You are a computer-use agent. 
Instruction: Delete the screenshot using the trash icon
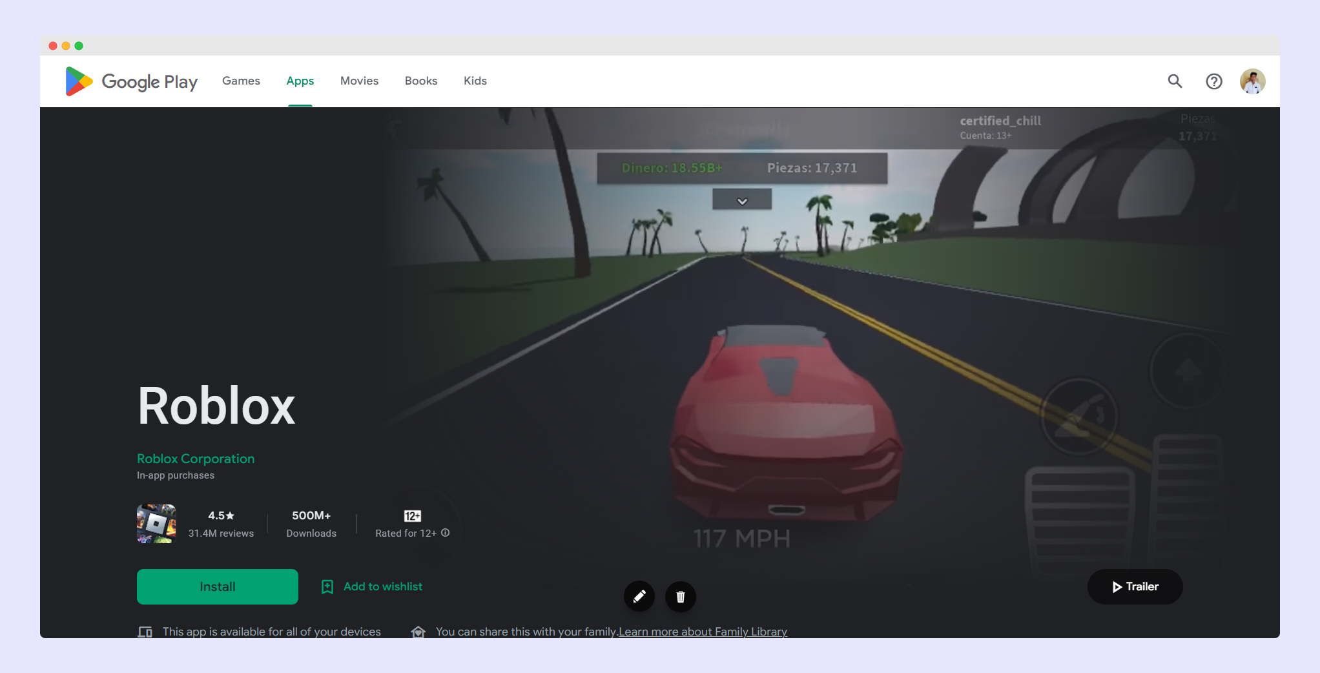point(680,597)
